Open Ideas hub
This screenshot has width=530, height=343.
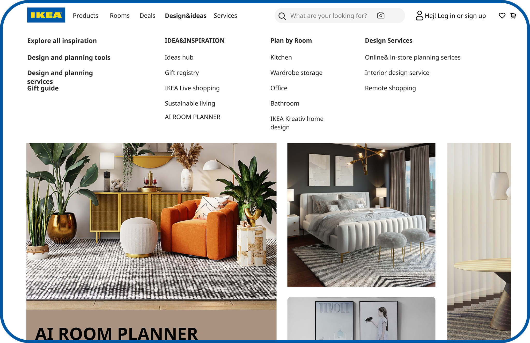tap(179, 57)
